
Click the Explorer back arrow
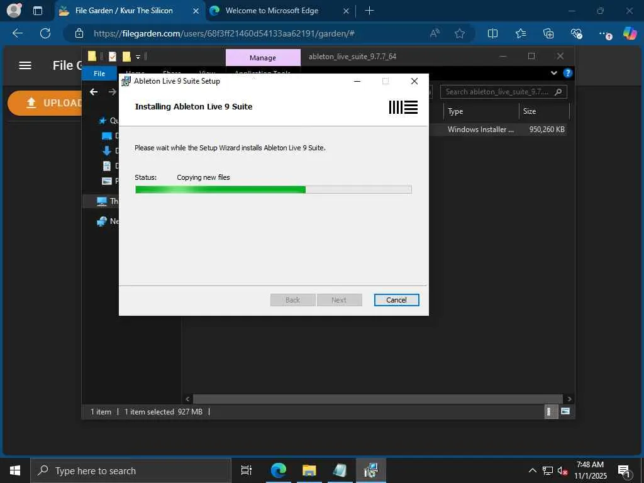coord(94,92)
